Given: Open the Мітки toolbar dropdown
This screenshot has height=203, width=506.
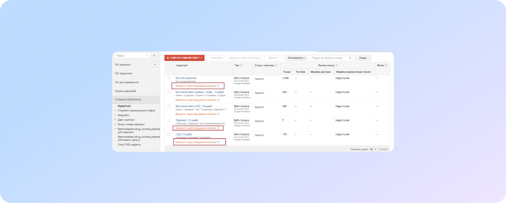Looking at the screenshot, I should pos(273,58).
